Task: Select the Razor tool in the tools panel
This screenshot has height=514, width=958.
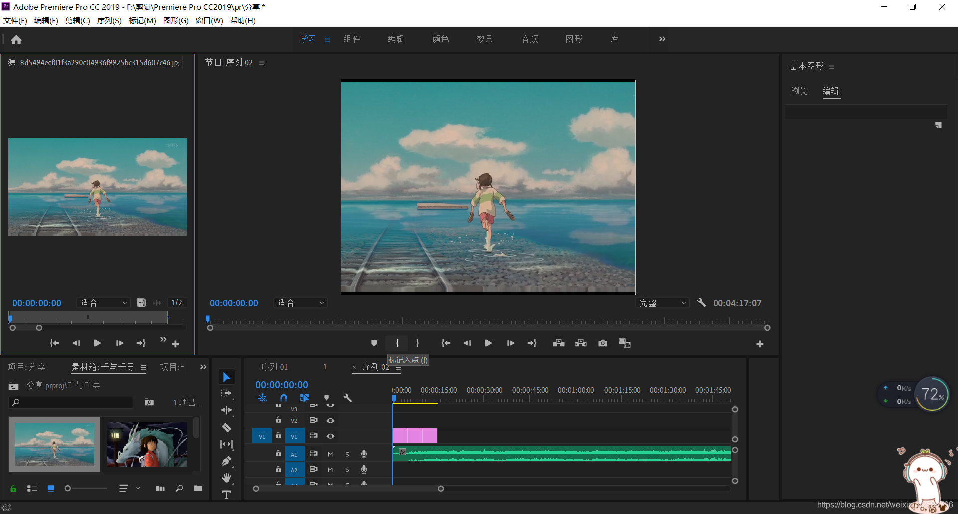Action: (x=226, y=428)
